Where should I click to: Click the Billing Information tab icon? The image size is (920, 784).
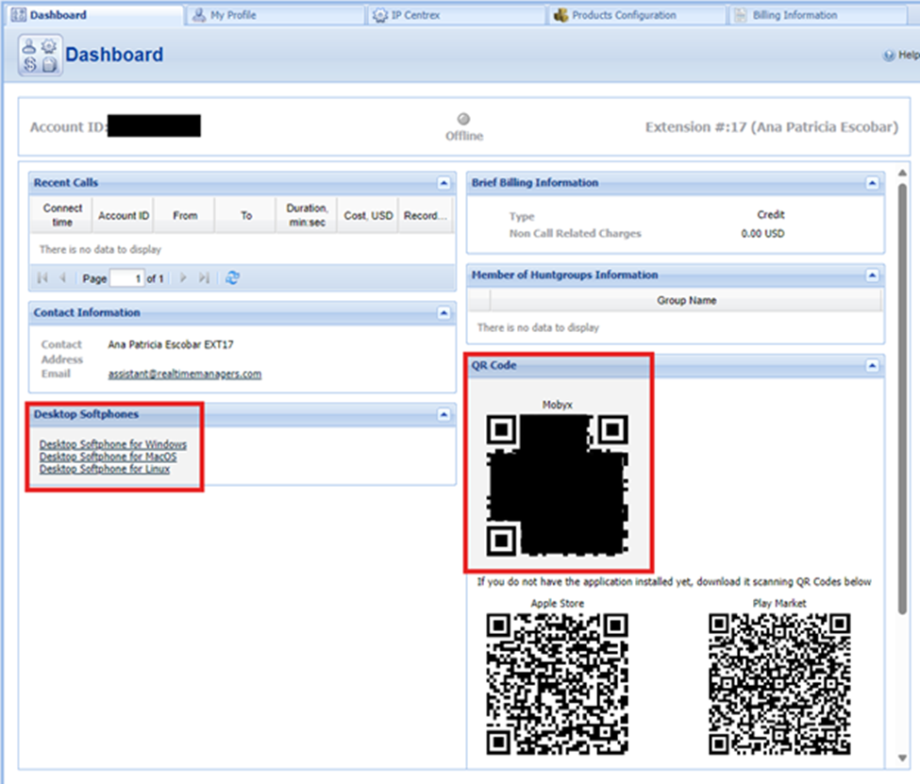coord(741,15)
